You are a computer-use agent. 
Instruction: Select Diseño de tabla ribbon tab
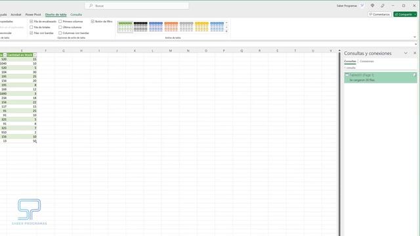tap(56, 14)
